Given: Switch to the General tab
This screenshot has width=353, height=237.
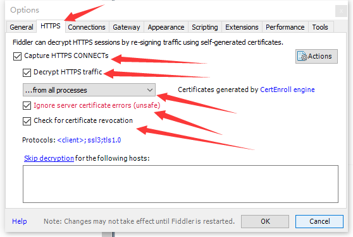Looking at the screenshot, I should click(x=21, y=27).
